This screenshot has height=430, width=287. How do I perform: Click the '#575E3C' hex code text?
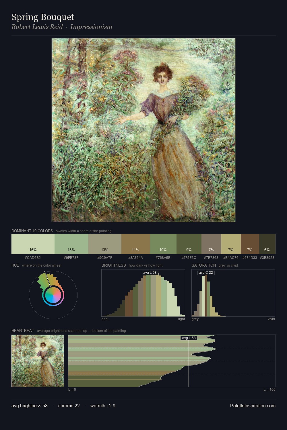coord(189,257)
